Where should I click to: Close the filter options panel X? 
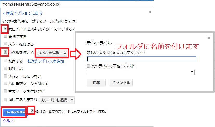point(150,12)
